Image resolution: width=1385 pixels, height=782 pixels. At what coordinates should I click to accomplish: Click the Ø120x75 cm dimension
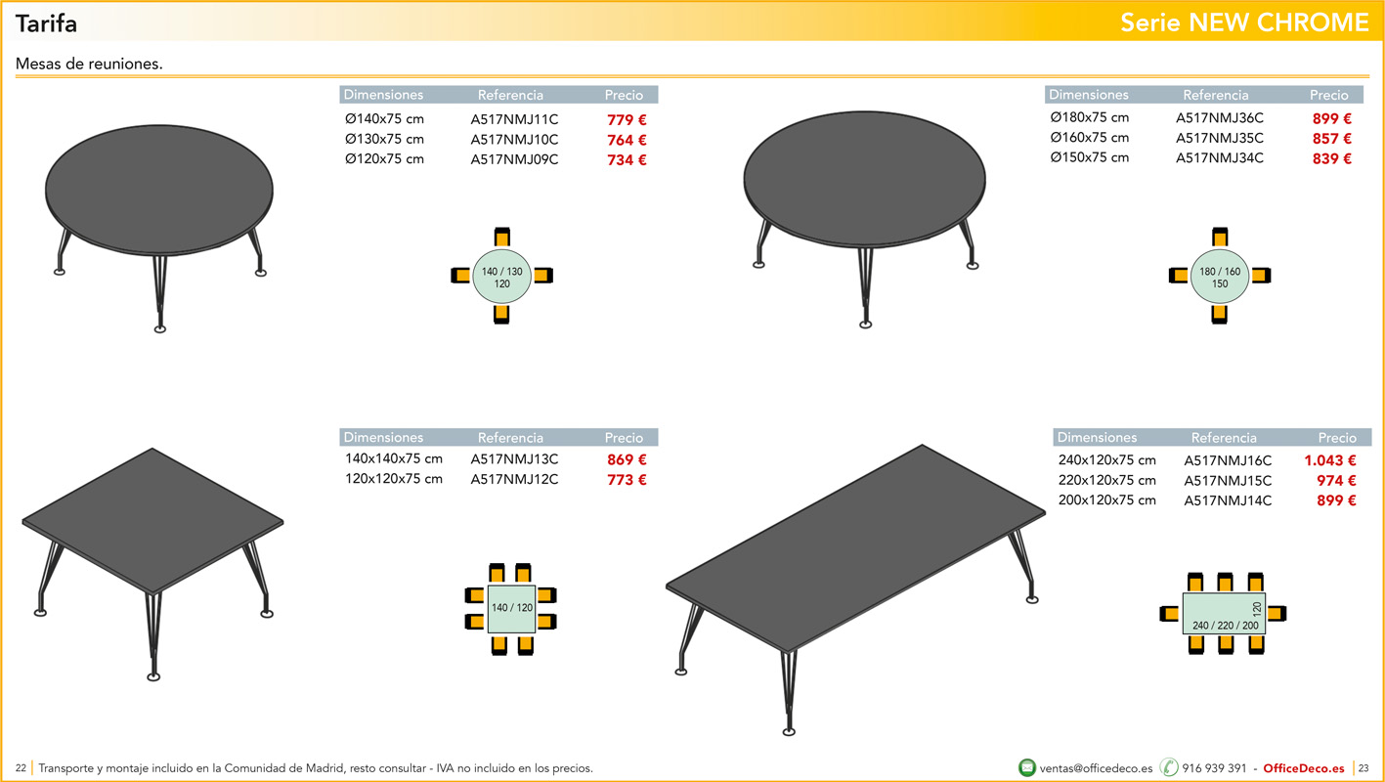pyautogui.click(x=384, y=159)
